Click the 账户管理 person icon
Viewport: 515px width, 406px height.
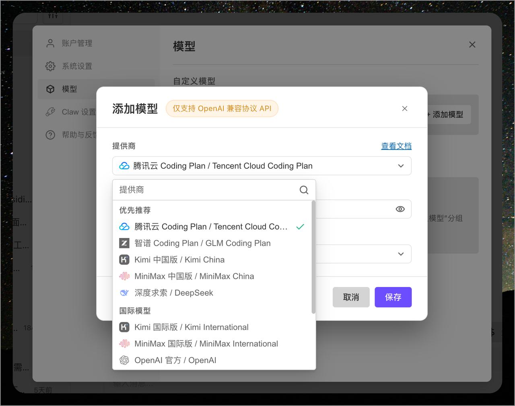[50, 43]
